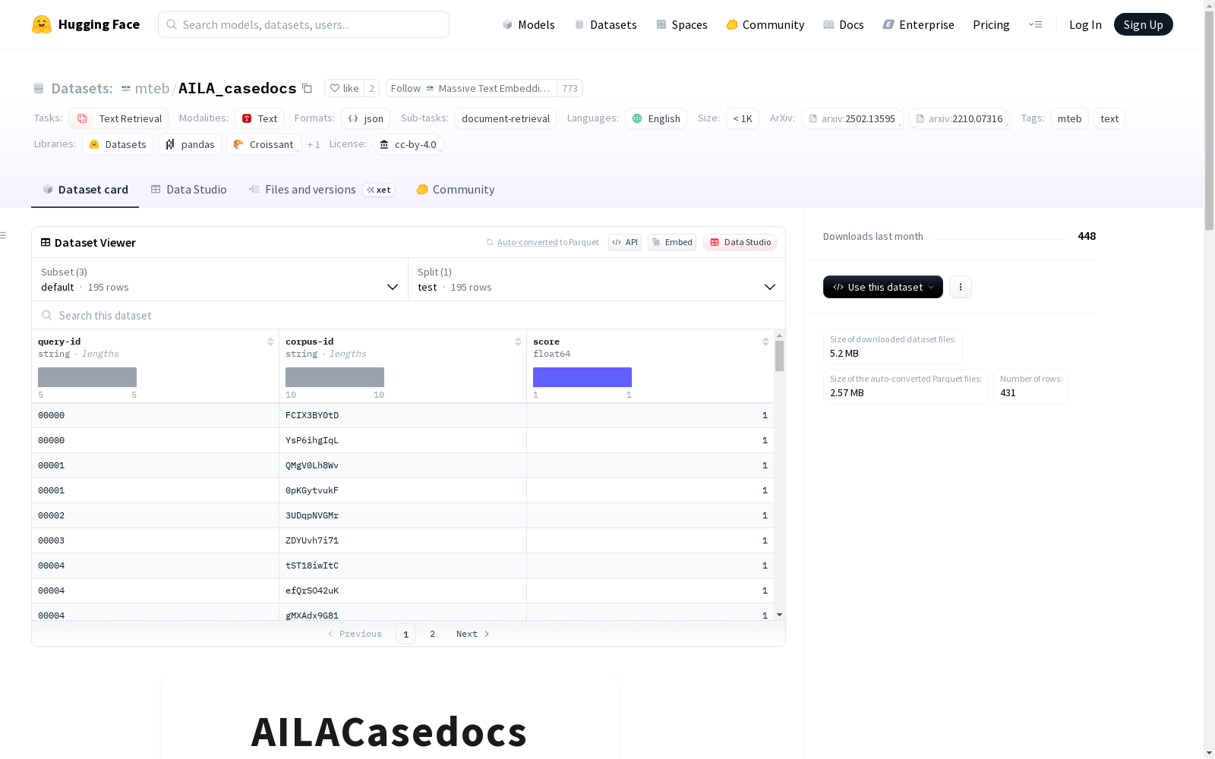
Task: Open the arxiv:2210.07316 tag
Action: [959, 118]
